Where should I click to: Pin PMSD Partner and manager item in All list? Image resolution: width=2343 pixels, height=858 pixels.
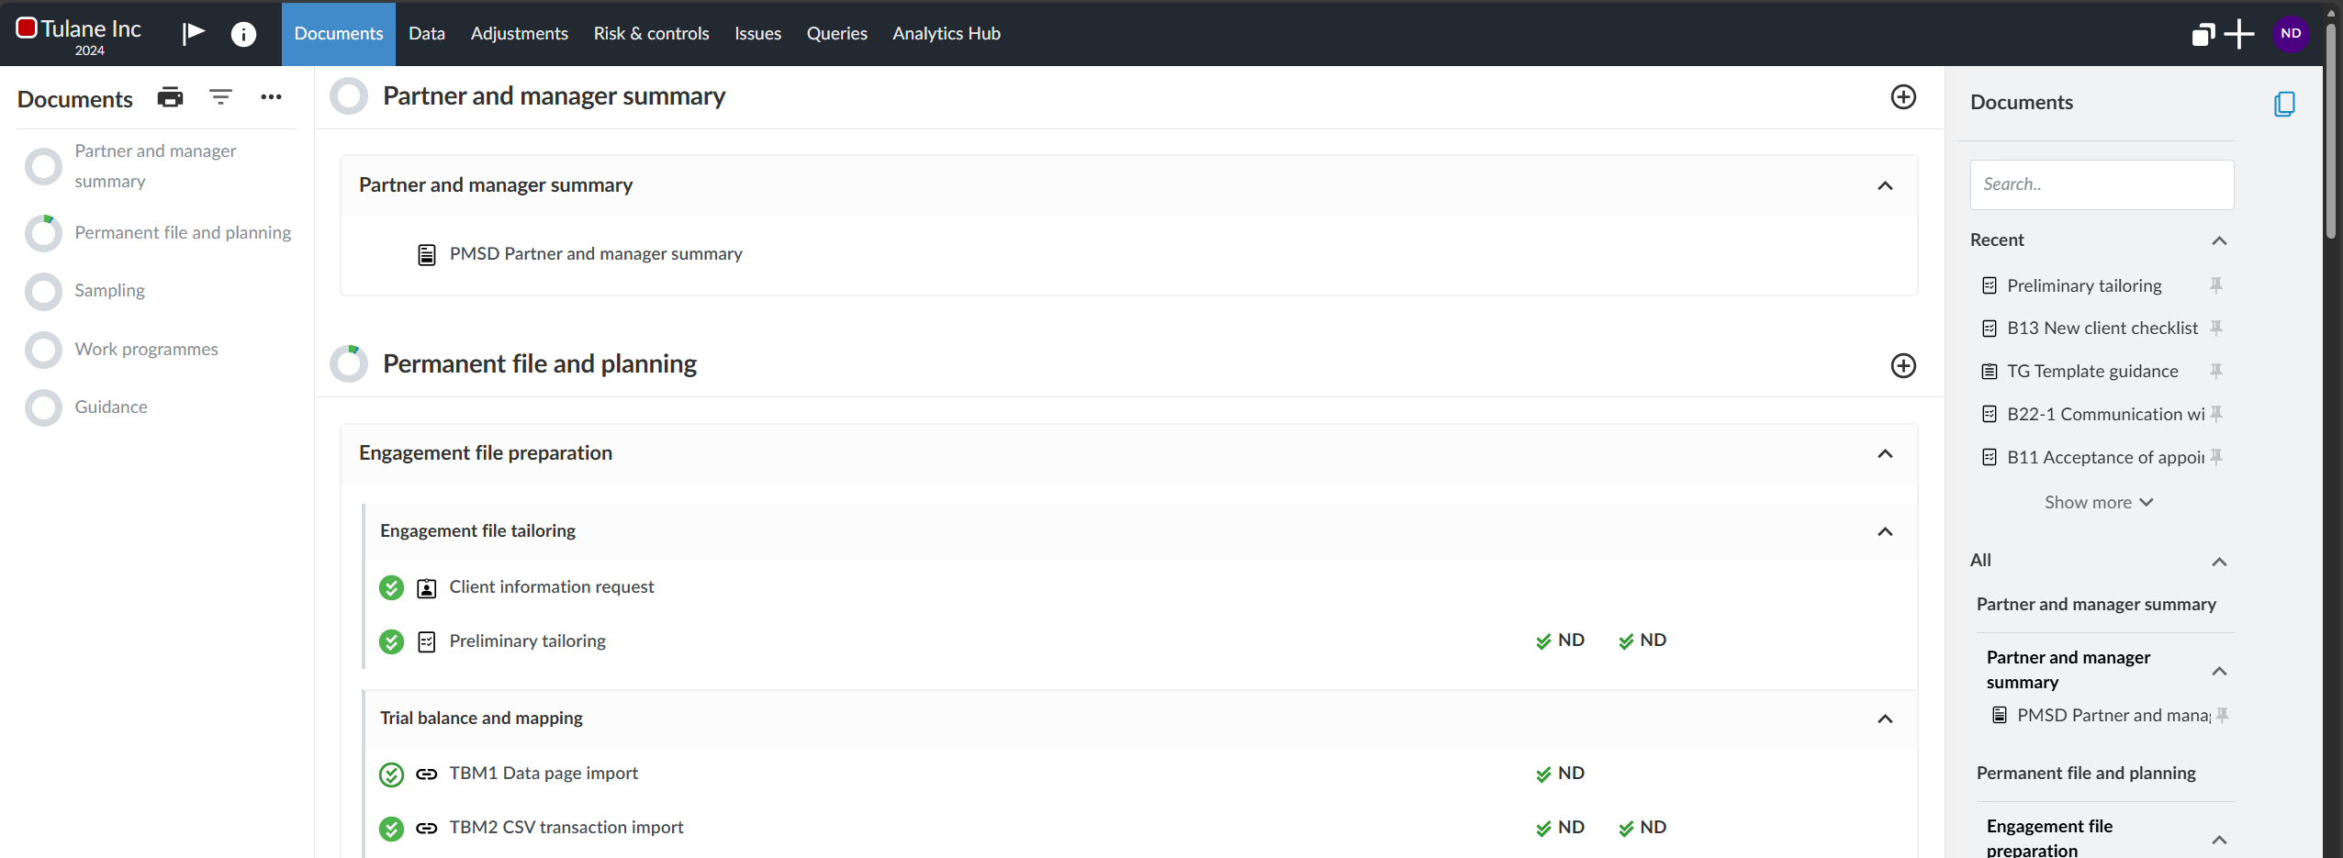2222,715
